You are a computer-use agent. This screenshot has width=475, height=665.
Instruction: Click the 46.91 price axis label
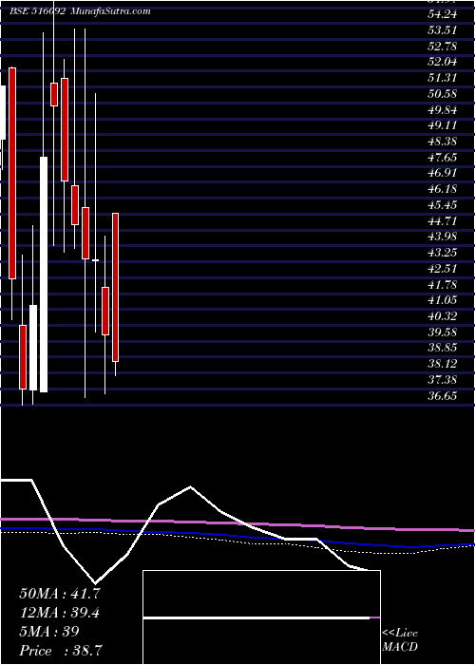443,173
